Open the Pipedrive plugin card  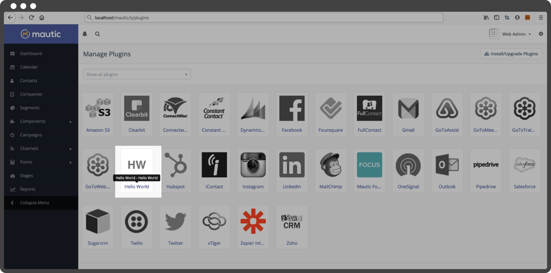(486, 170)
